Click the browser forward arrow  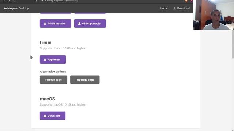pyautogui.click(x=9, y=1)
